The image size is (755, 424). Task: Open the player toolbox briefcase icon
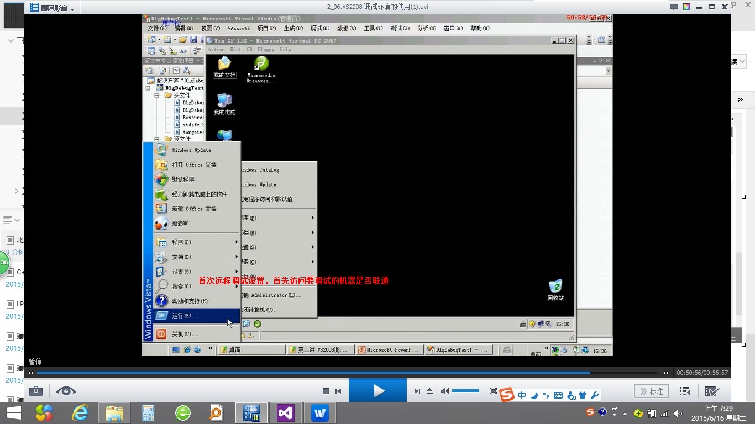tap(36, 391)
